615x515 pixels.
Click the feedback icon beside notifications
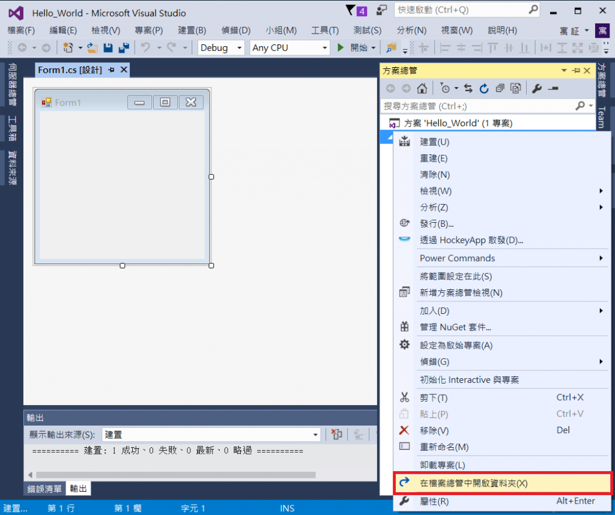(x=381, y=11)
